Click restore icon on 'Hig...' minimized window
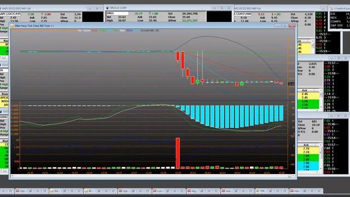The width and height of the screenshot is (350, 197). pyautogui.click(x=202, y=191)
